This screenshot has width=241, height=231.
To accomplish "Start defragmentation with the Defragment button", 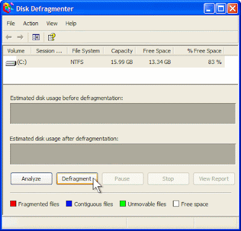I will click(77, 179).
